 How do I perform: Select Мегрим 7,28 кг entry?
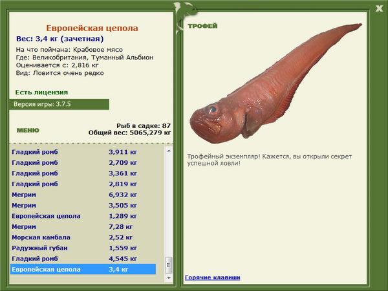83,226
